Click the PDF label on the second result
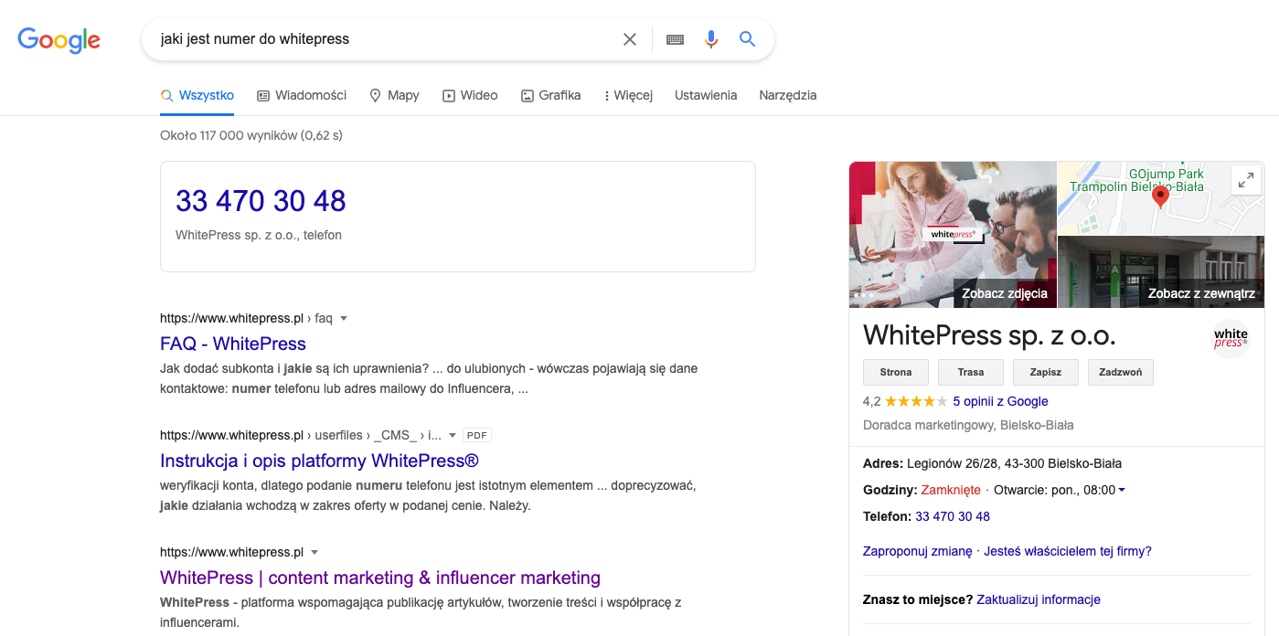Viewport: 1279px width, 636px height. click(x=477, y=436)
